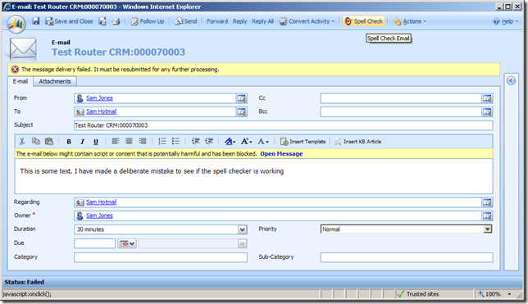Open the Convert Activity dropdown
The width and height of the screenshot is (528, 304).
307,21
